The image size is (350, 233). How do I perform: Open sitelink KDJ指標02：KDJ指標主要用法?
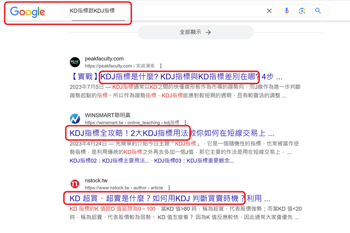109,161
